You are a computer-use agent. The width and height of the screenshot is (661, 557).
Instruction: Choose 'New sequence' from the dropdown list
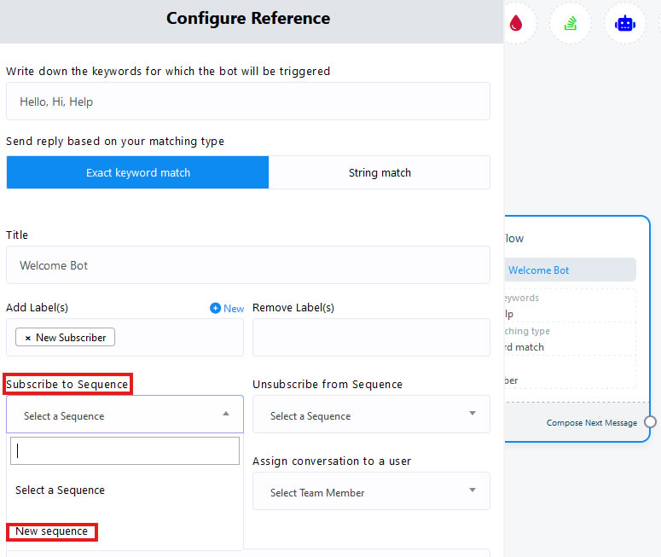[51, 531]
